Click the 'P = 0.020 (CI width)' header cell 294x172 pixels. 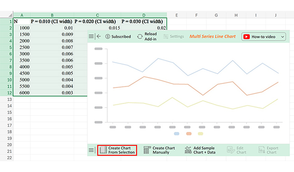(98, 22)
